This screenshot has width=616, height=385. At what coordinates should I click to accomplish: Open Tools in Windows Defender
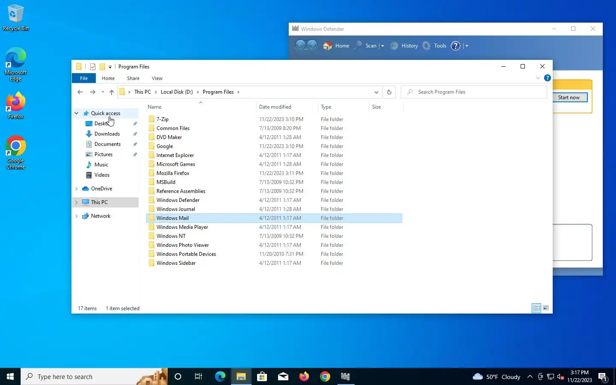pos(434,46)
